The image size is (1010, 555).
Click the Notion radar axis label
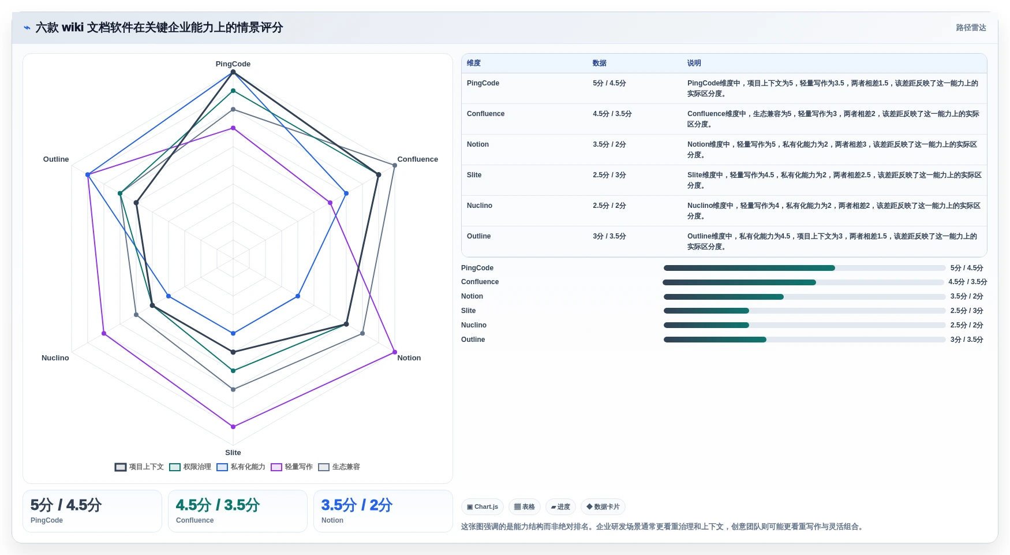pyautogui.click(x=409, y=358)
